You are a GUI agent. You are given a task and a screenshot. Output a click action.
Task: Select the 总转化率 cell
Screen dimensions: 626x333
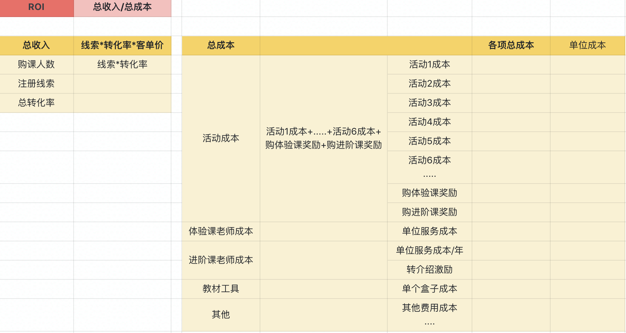[37, 103]
